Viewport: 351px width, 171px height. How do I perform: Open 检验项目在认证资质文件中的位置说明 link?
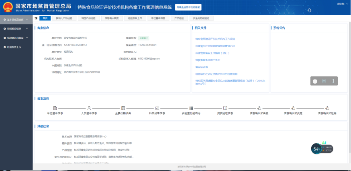[x=216, y=74]
